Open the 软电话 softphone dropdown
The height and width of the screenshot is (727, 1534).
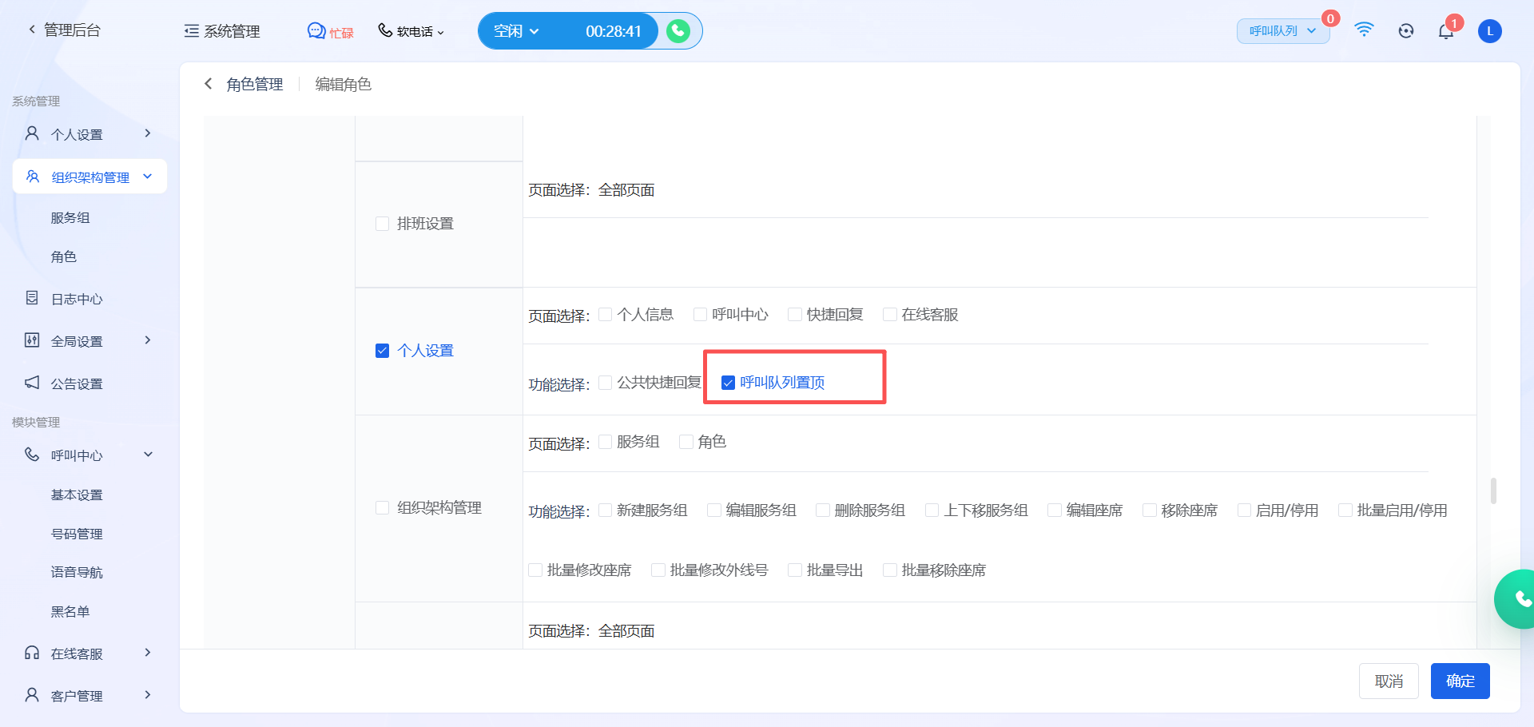coord(411,31)
